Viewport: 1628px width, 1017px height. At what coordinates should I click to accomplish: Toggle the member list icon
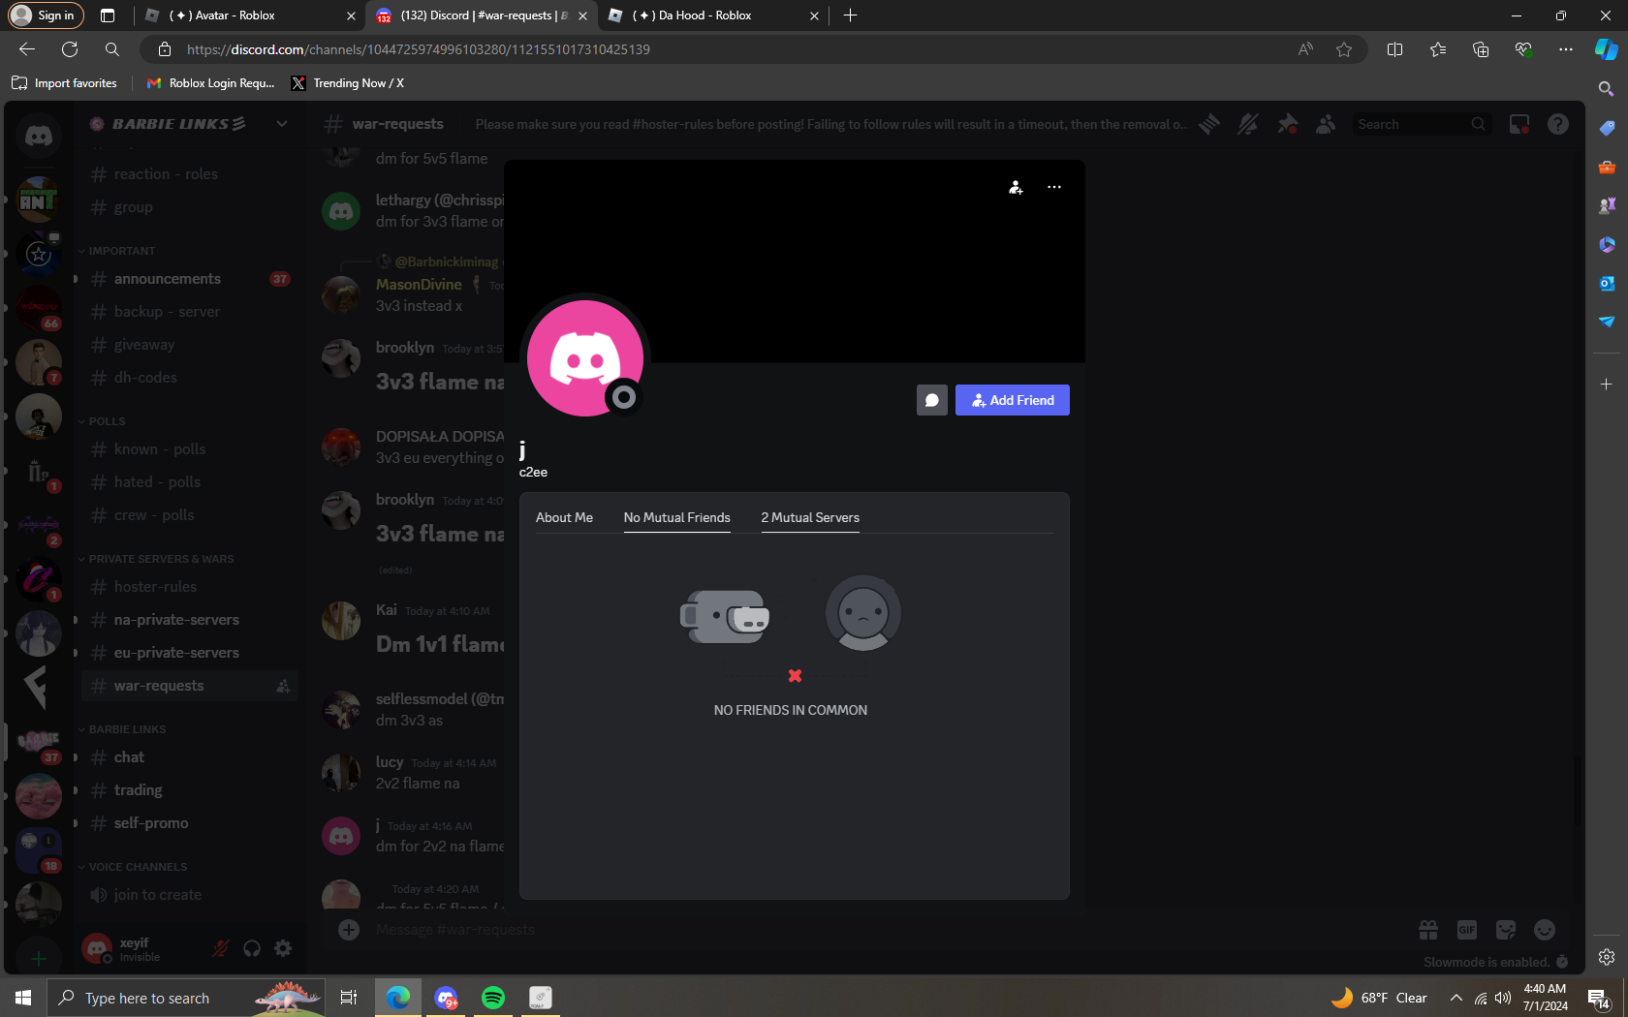coord(1326,124)
